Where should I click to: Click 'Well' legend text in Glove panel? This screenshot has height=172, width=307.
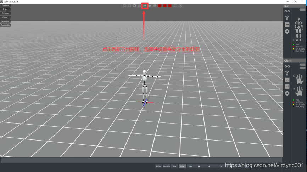tap(297, 100)
